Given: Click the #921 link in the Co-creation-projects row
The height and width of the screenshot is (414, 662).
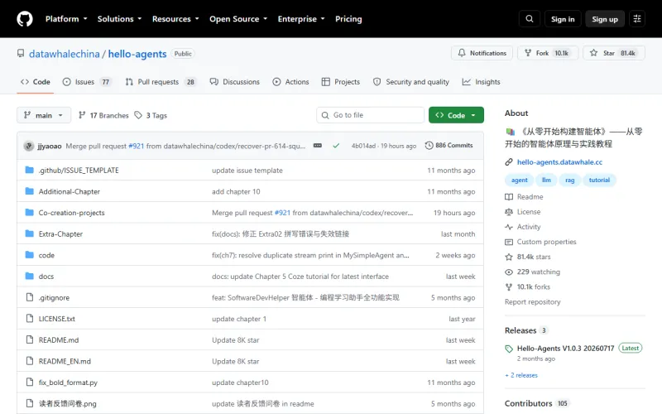Looking at the screenshot, I should [x=282, y=213].
